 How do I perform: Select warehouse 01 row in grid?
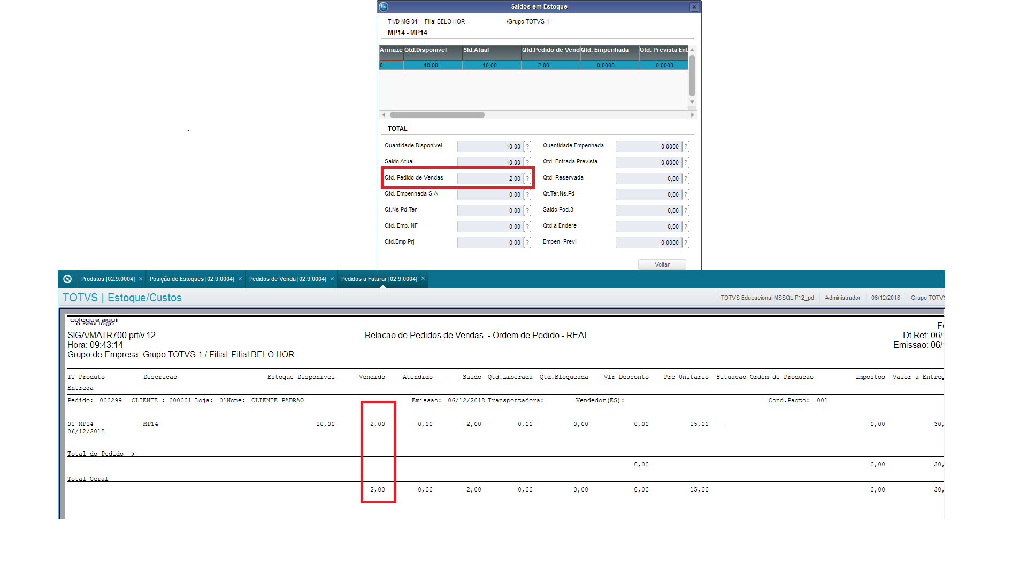533,65
